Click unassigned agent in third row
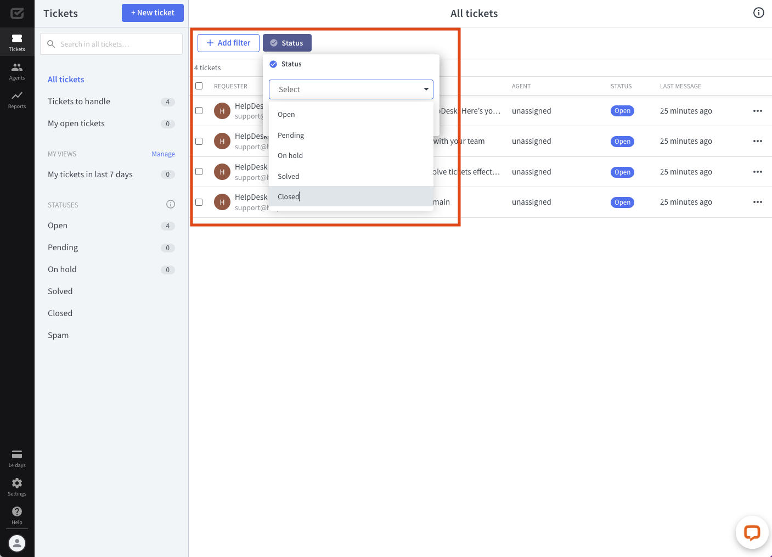This screenshot has height=557, width=772. 531,172
